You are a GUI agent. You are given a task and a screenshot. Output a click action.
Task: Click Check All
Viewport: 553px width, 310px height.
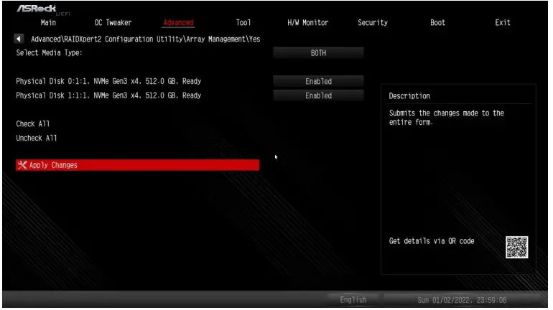click(33, 123)
